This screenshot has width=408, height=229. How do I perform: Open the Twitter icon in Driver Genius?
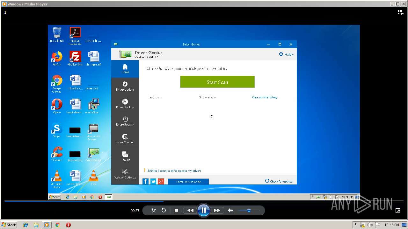153,181
